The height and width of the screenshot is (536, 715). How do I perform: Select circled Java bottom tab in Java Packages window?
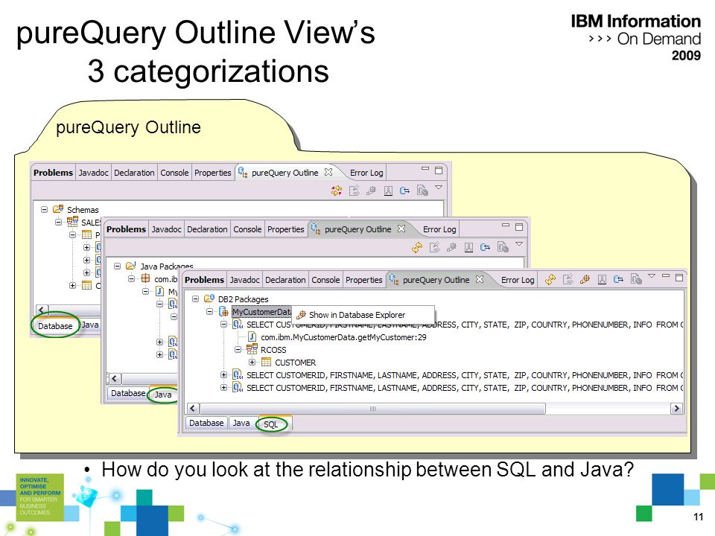pos(163,395)
